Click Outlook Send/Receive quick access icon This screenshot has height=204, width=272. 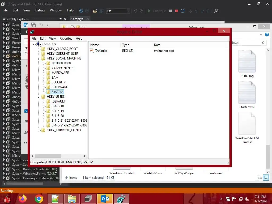click(33, 25)
